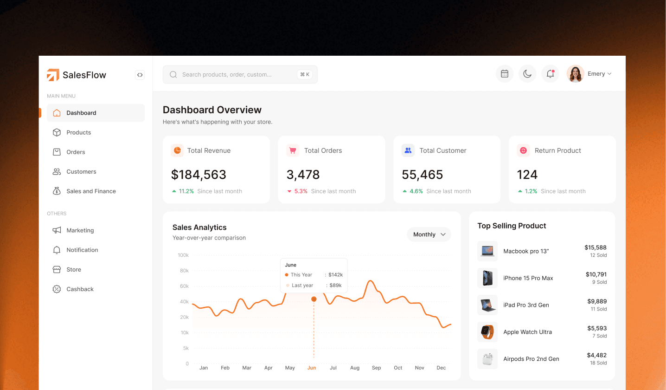Viewport: 666px width, 390px height.
Task: Click the Top Selling Product heading
Action: pyautogui.click(x=512, y=226)
